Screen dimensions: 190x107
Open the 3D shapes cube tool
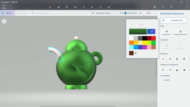click(x=67, y=7)
